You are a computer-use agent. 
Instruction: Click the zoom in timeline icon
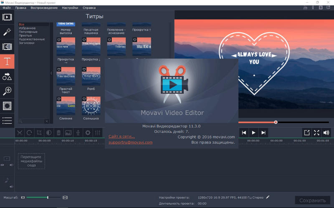point(65,198)
